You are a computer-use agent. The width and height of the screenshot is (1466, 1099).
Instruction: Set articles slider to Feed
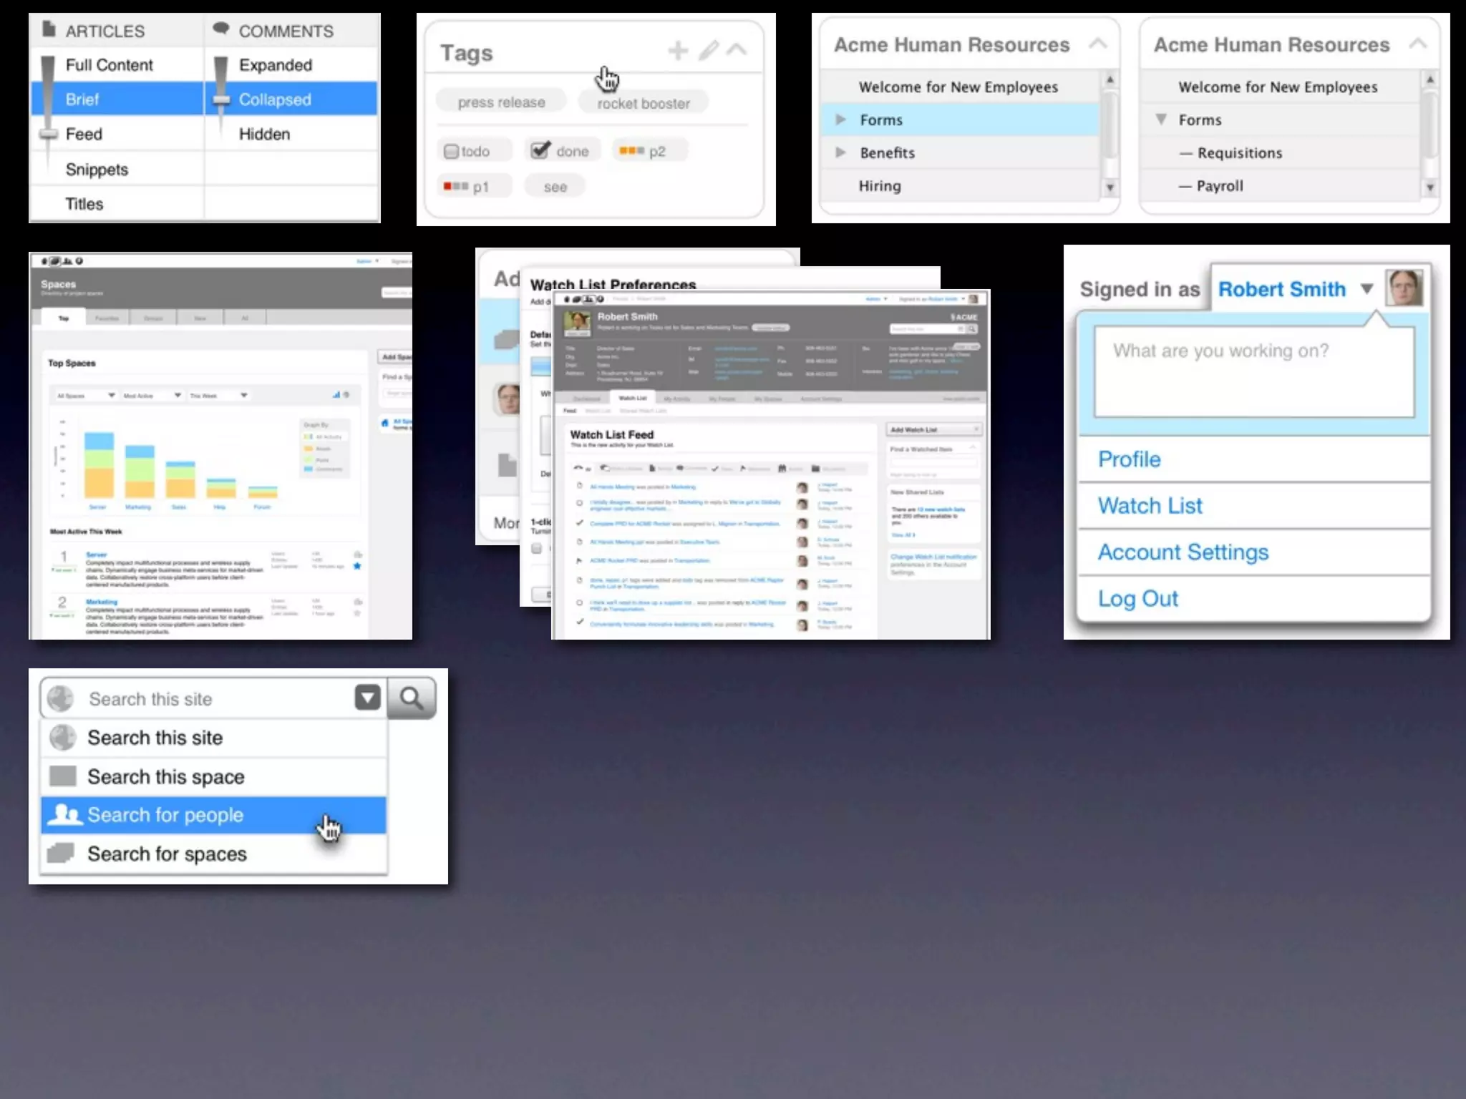pyautogui.click(x=84, y=135)
